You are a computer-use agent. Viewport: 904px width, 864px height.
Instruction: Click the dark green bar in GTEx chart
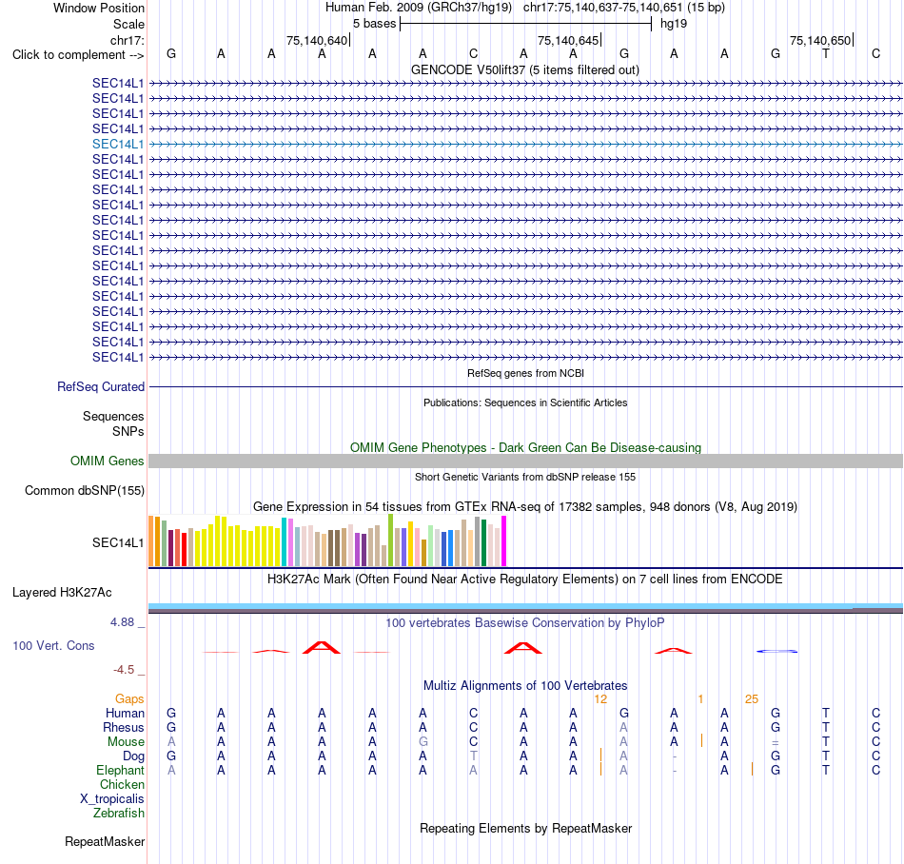click(x=484, y=543)
